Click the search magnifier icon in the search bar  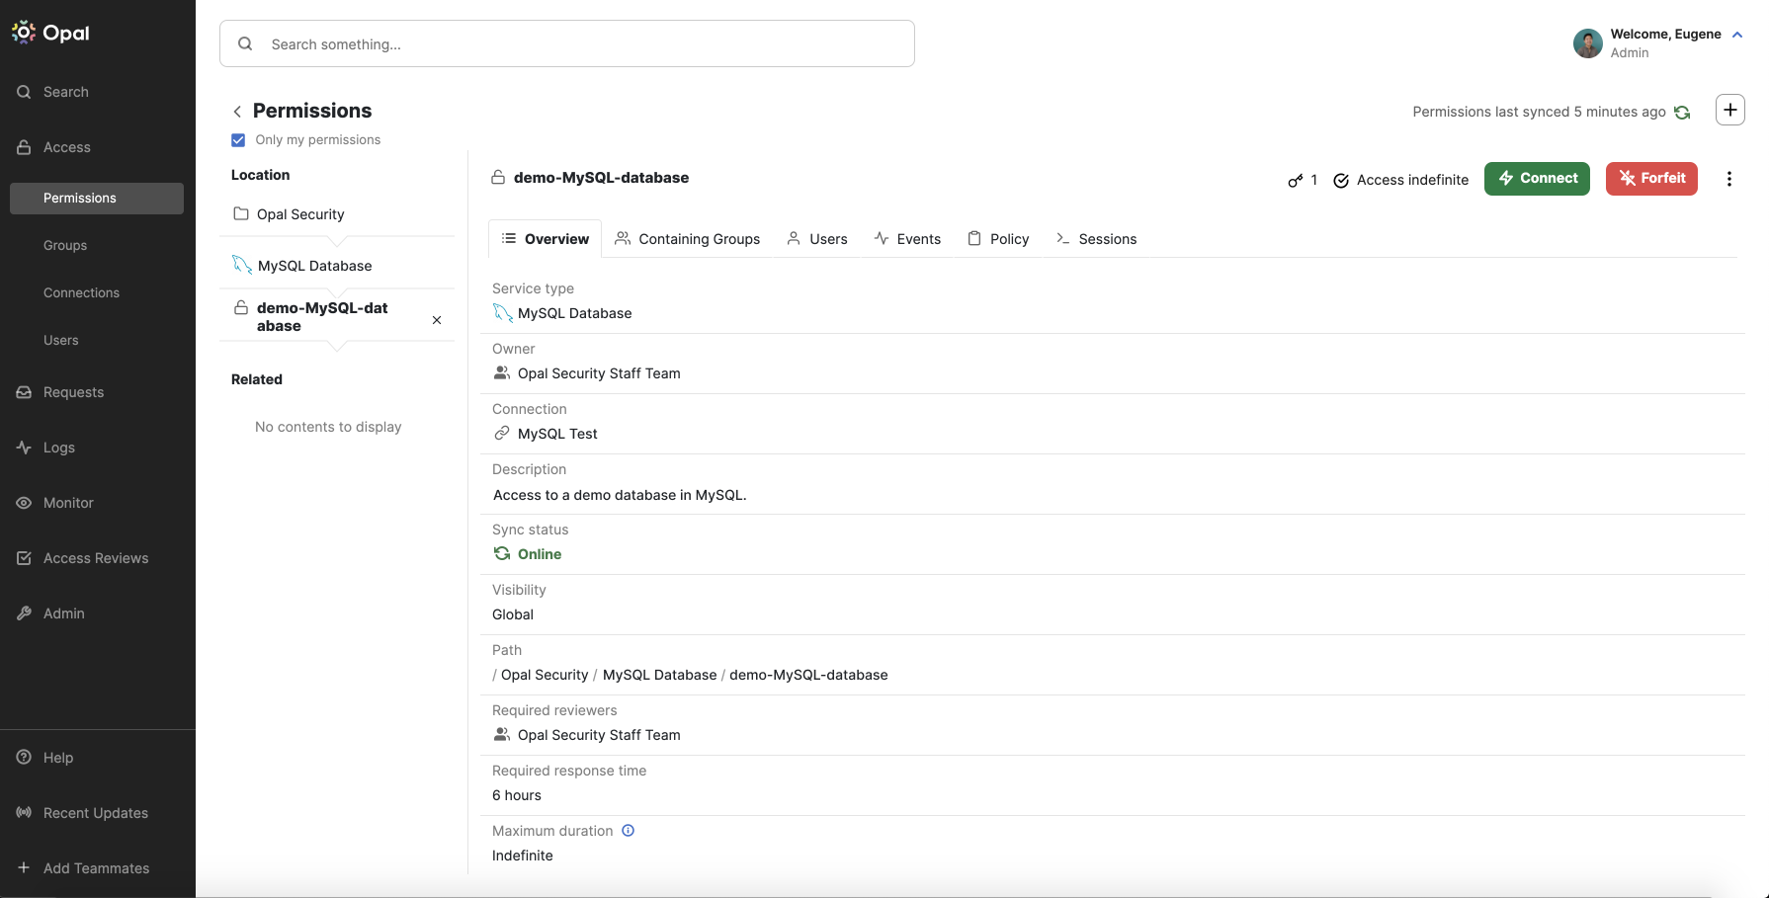[245, 43]
